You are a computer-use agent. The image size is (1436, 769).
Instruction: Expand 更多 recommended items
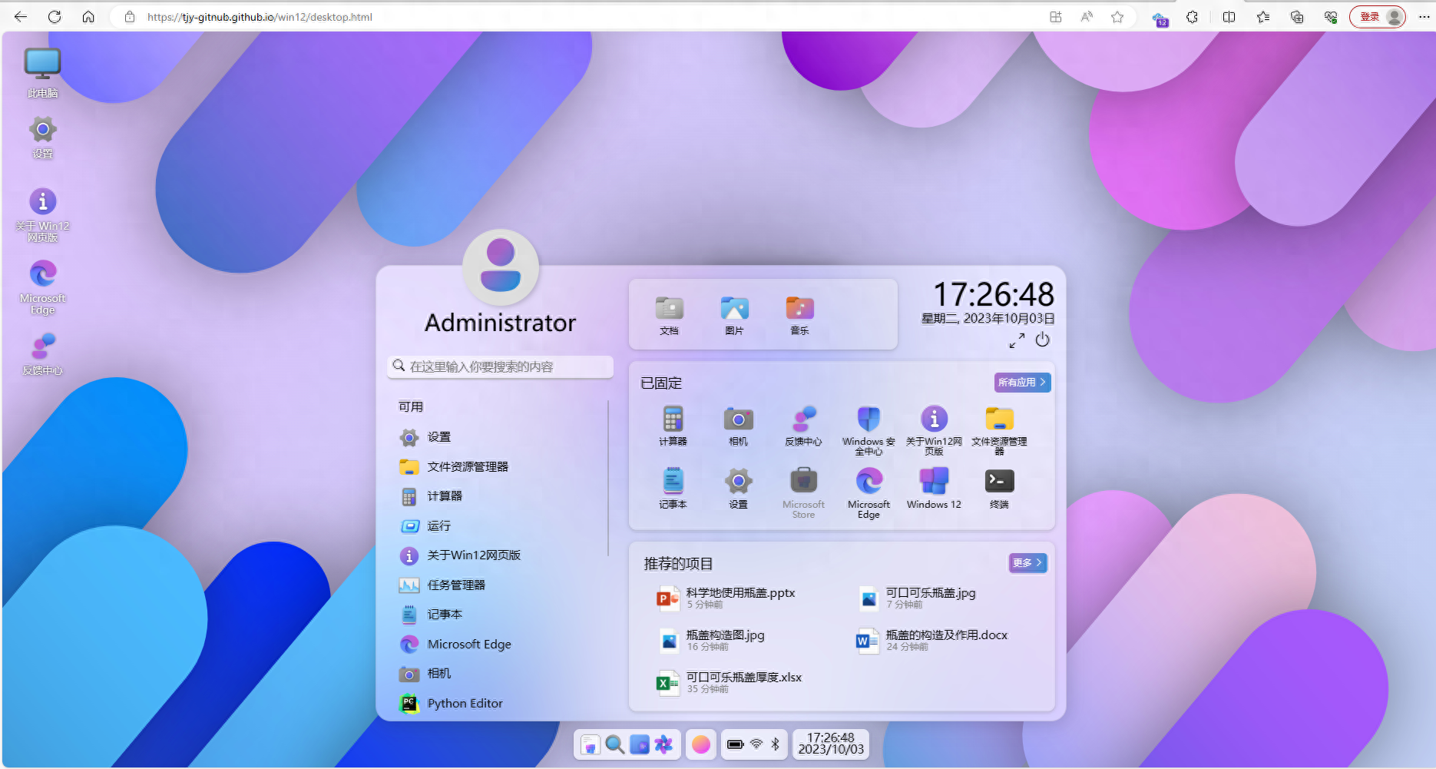point(1027,563)
